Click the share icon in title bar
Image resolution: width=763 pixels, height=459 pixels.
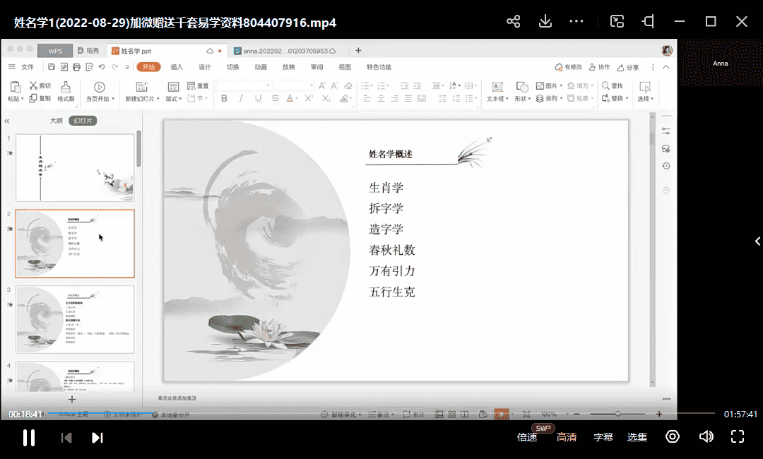click(514, 21)
